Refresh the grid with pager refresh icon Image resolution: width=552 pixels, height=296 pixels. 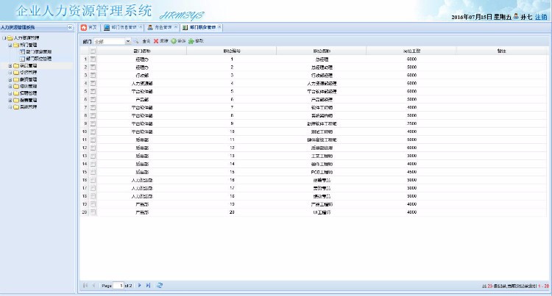(x=160, y=286)
